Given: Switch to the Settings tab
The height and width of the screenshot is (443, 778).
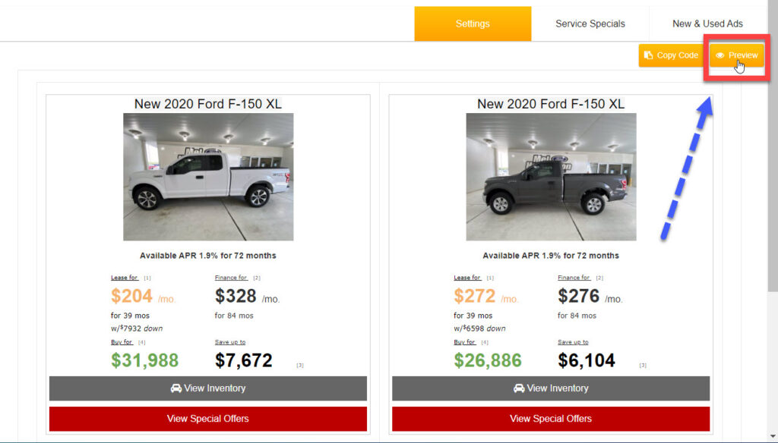Looking at the screenshot, I should [x=473, y=24].
